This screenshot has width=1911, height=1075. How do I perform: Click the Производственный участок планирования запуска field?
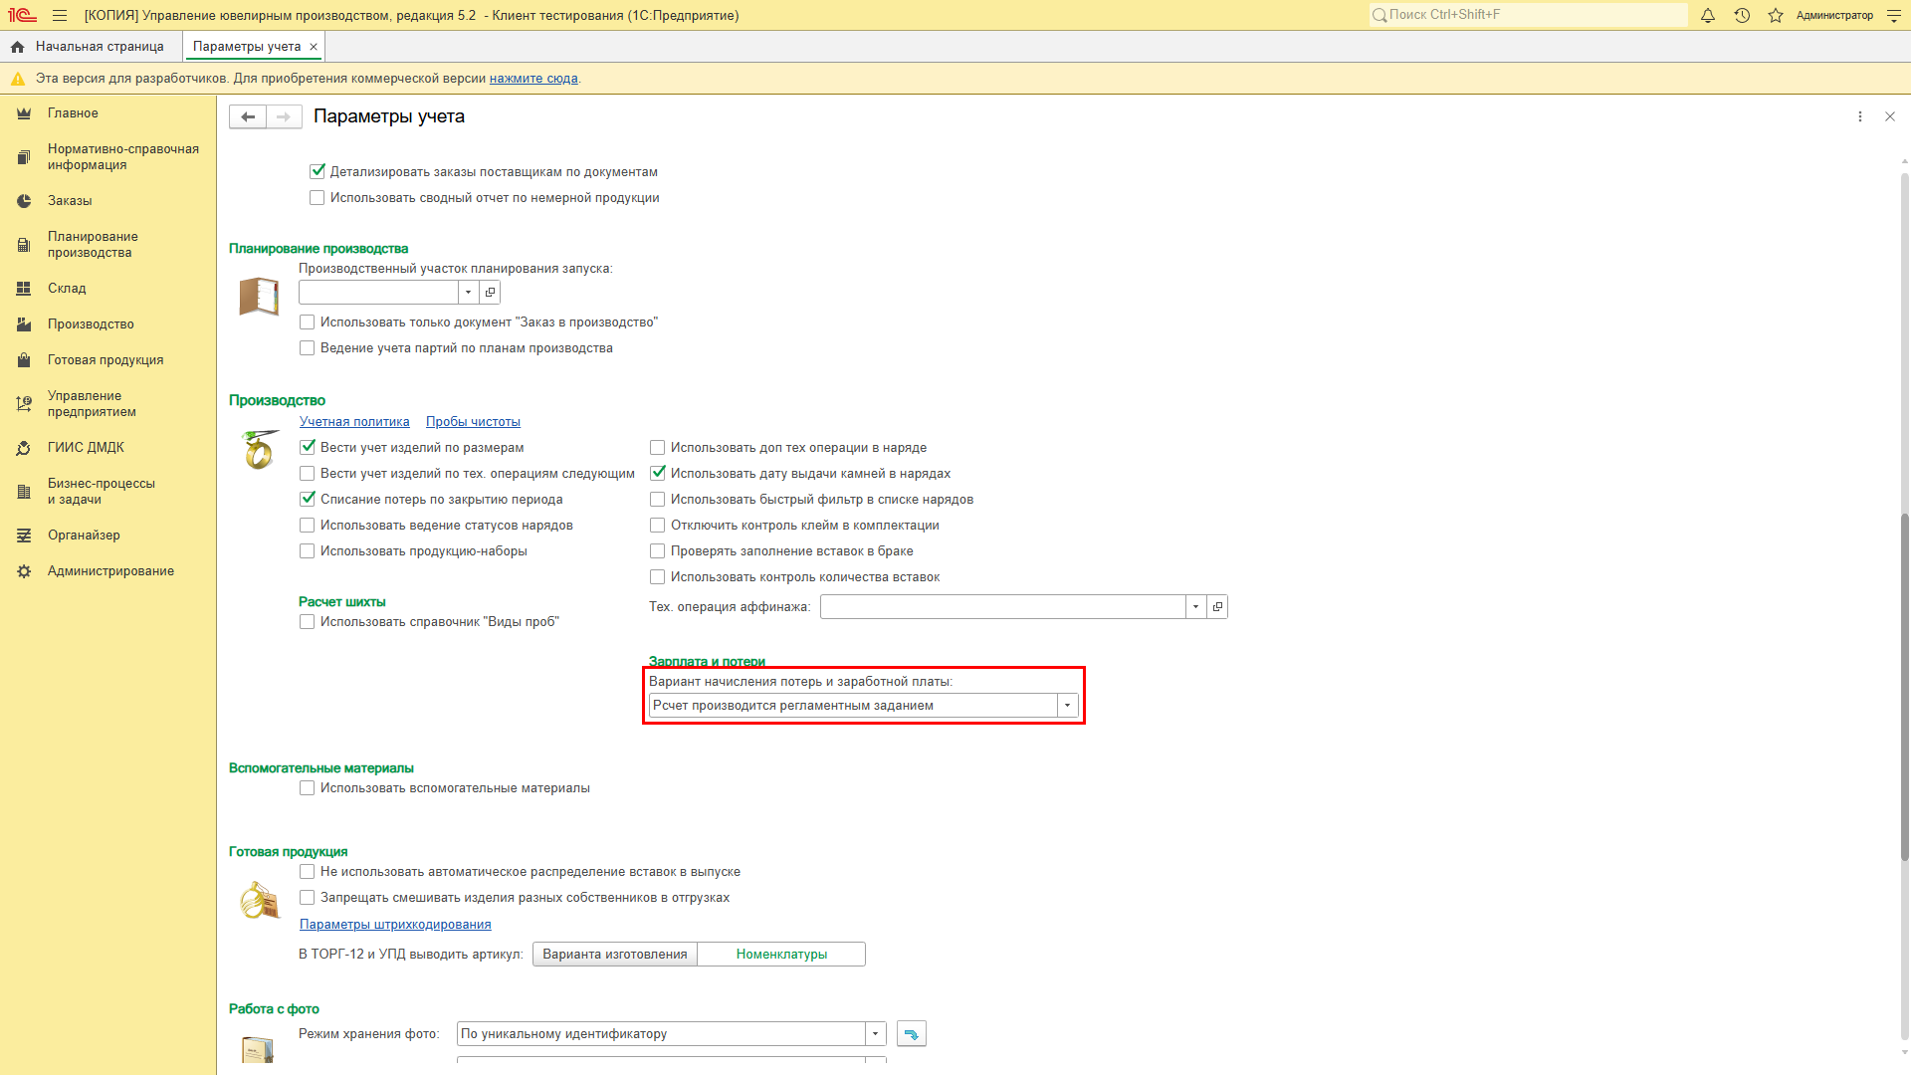click(378, 292)
